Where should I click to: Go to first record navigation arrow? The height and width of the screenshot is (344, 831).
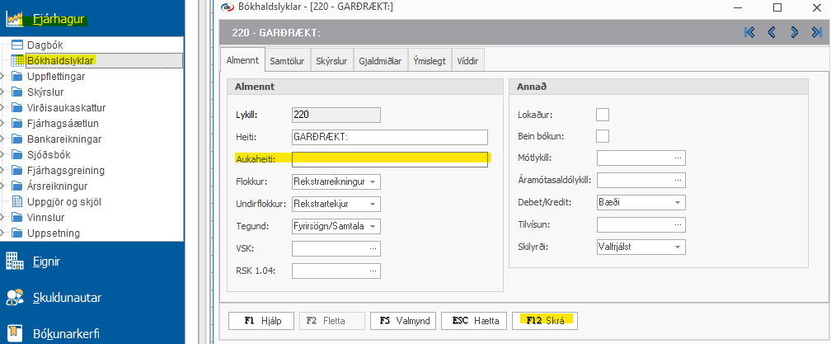coord(749,32)
